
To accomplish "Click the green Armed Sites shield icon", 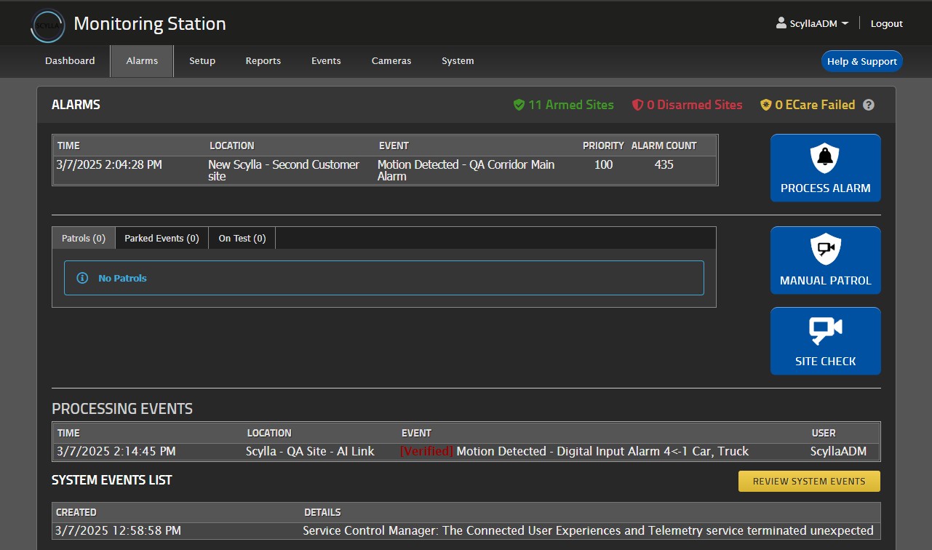I will (519, 105).
